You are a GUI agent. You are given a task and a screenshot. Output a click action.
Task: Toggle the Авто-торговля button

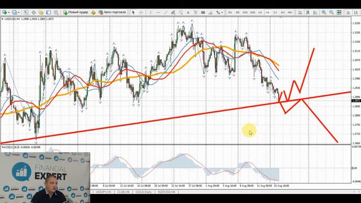(x=112, y=12)
